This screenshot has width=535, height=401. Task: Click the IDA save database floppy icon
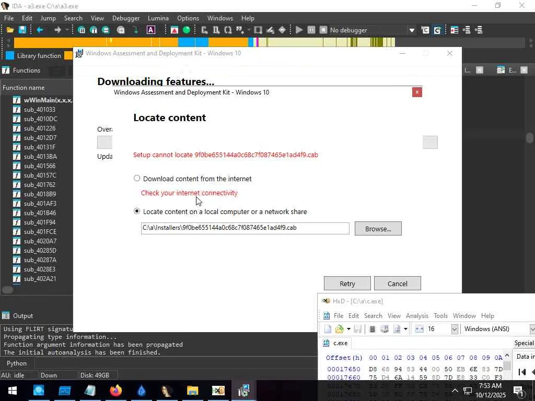tap(22, 30)
